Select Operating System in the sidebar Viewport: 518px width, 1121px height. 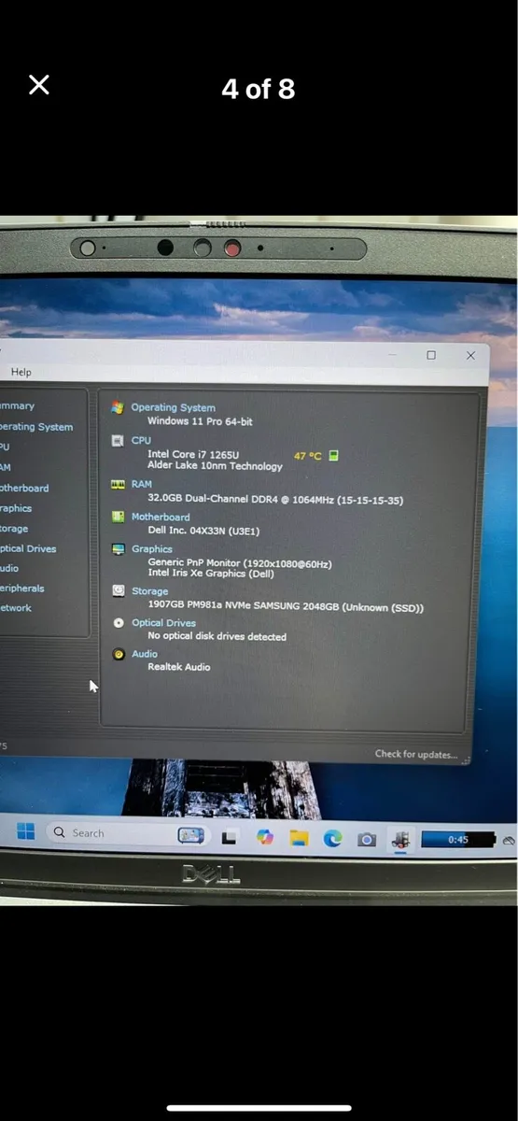pos(35,427)
